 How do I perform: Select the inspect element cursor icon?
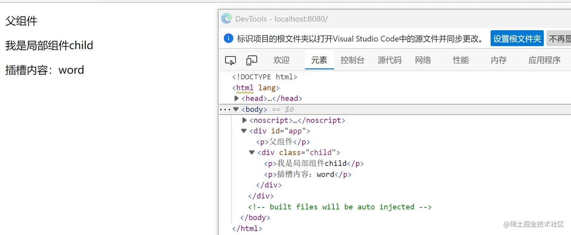(x=230, y=60)
